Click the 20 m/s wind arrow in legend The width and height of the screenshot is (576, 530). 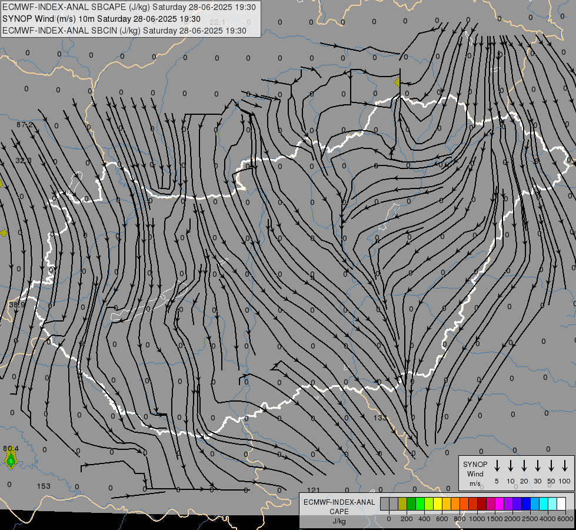coord(524,465)
